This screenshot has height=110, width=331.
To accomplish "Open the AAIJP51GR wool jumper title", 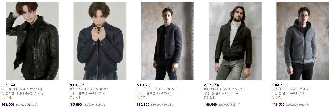I will tap(292, 91).
